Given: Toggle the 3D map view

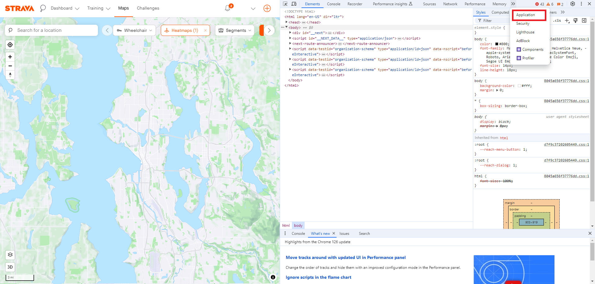Looking at the screenshot, I should coord(10,267).
